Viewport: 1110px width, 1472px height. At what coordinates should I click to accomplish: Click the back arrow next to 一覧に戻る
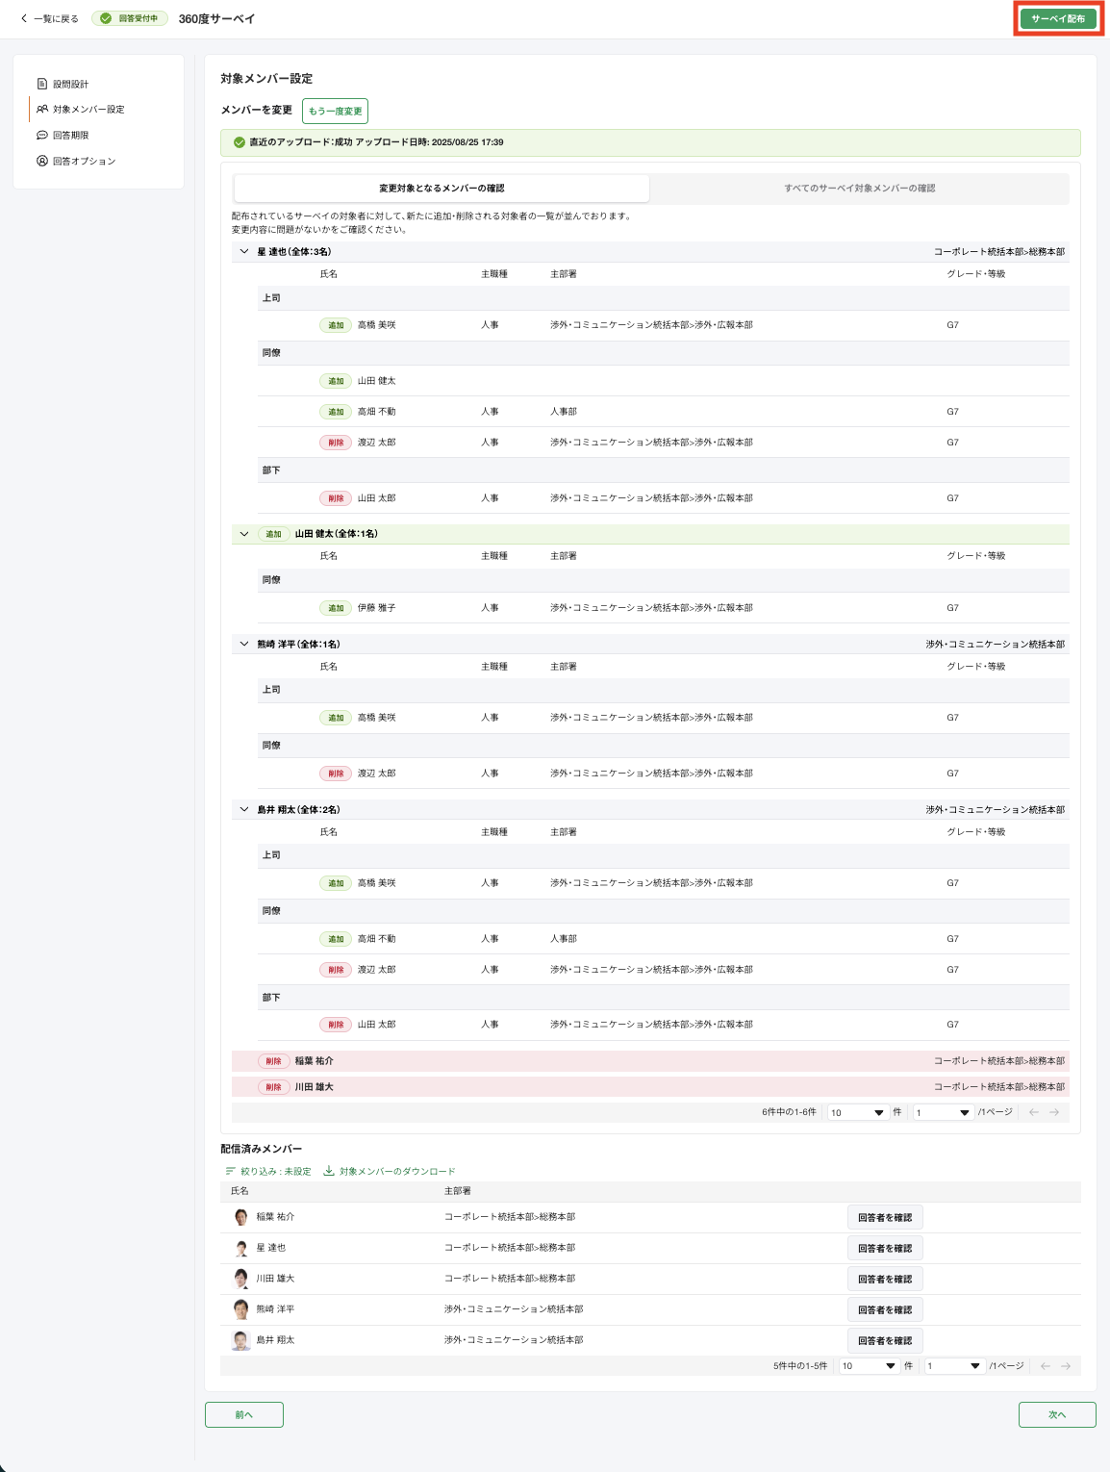[24, 18]
